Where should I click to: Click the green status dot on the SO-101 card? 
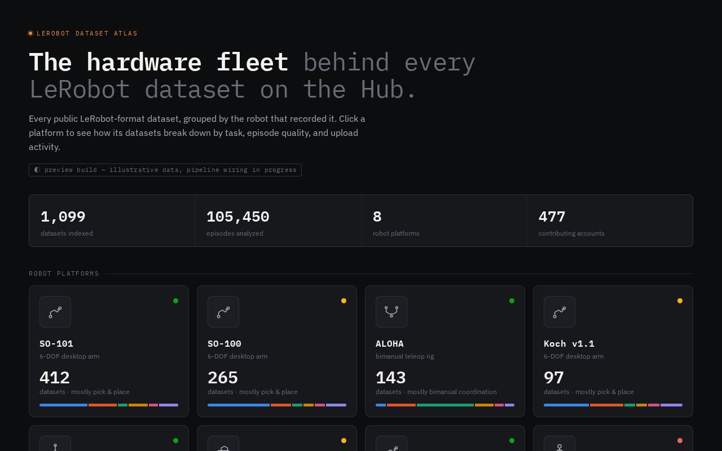click(175, 300)
